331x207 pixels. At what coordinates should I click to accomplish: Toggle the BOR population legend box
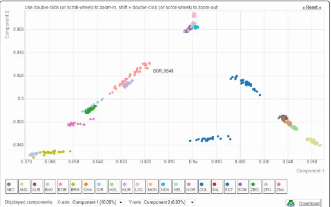(63, 186)
